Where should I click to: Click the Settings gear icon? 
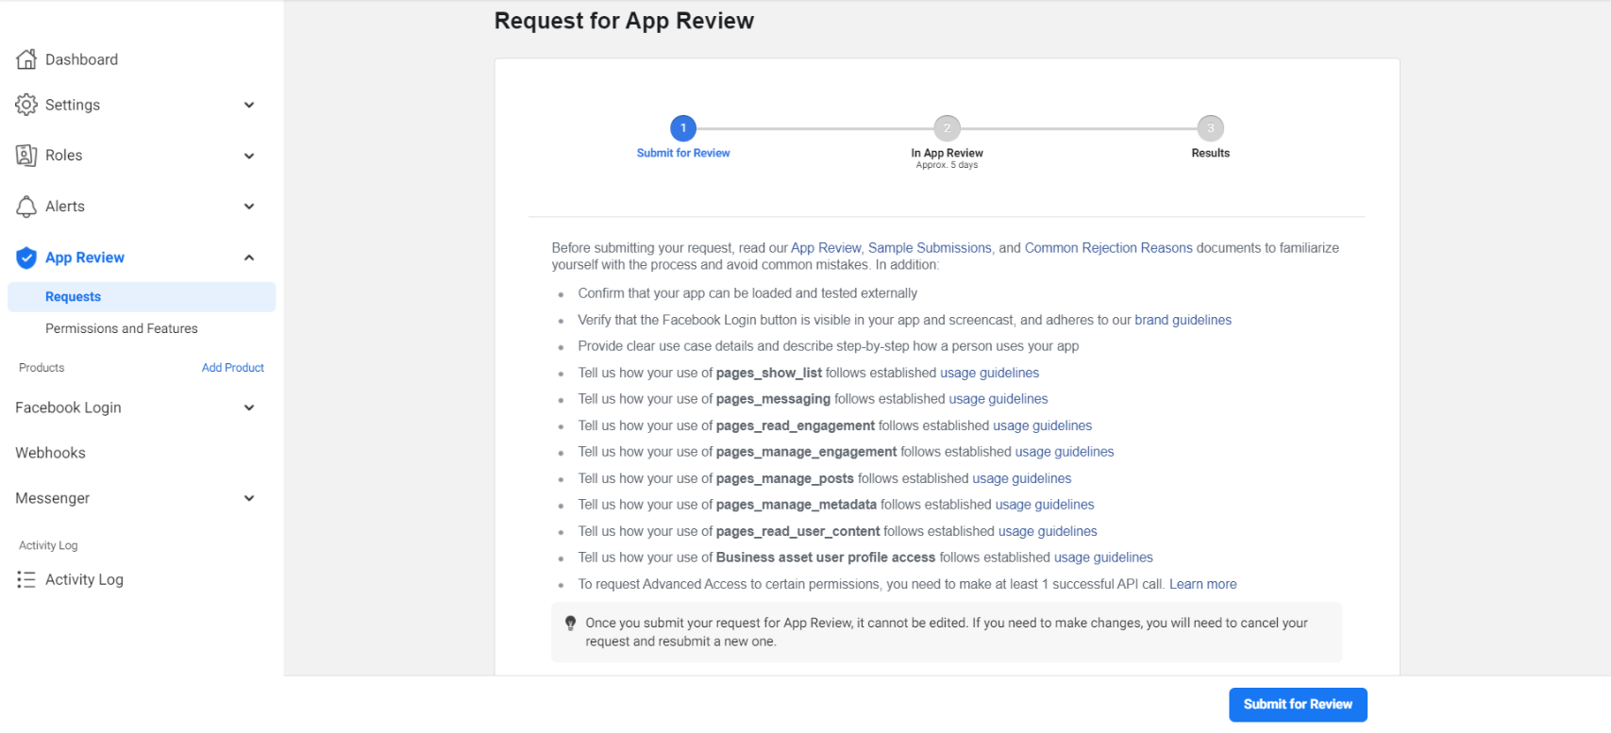[x=26, y=105]
